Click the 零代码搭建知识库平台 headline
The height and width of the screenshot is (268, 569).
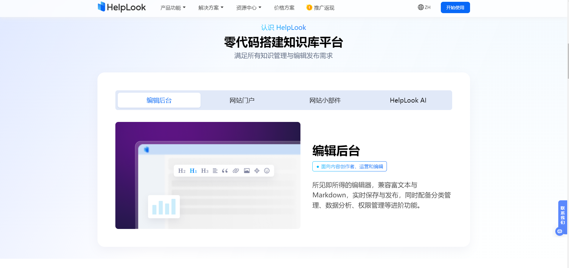point(283,42)
